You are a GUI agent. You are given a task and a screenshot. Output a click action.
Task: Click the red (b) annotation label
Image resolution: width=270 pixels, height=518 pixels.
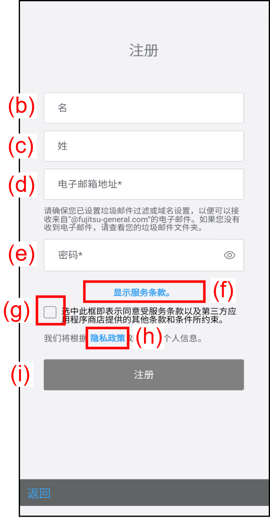[x=22, y=106]
